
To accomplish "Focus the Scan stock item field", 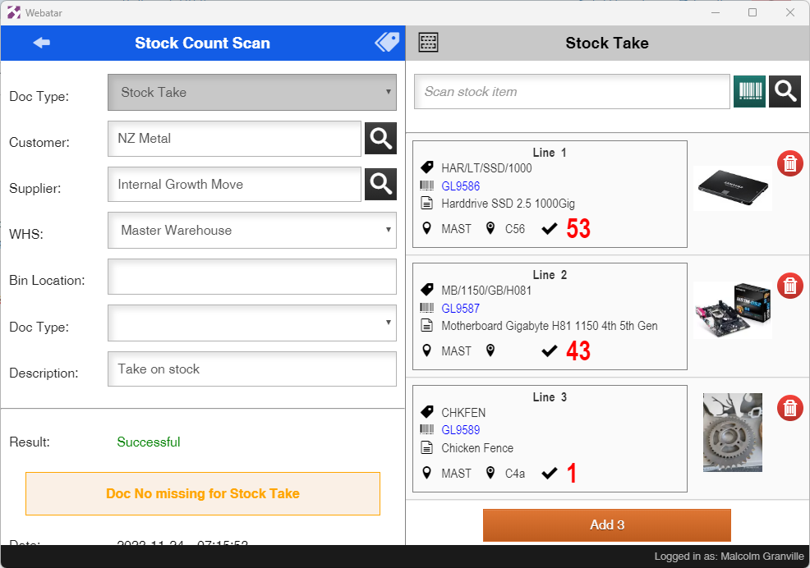I will click(572, 92).
